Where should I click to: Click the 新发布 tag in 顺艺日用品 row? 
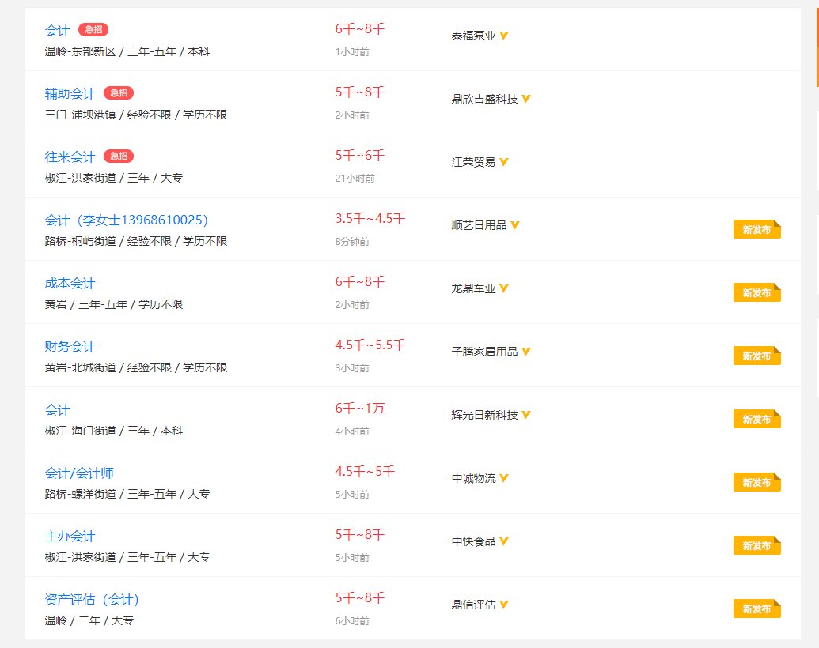(756, 229)
